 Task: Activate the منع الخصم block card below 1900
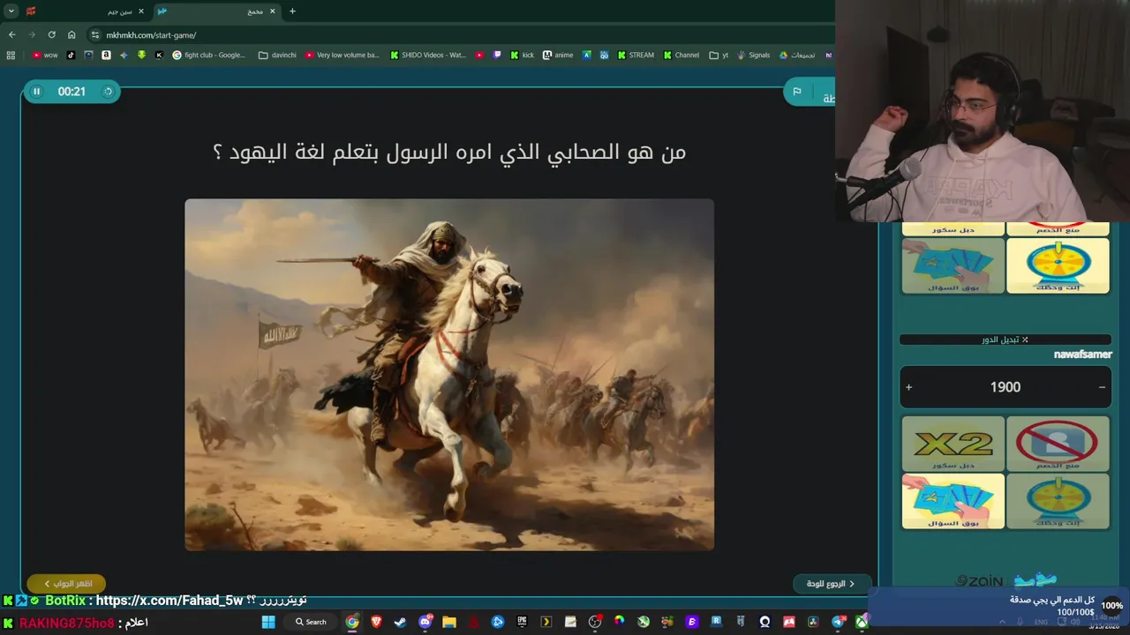pos(1058,444)
